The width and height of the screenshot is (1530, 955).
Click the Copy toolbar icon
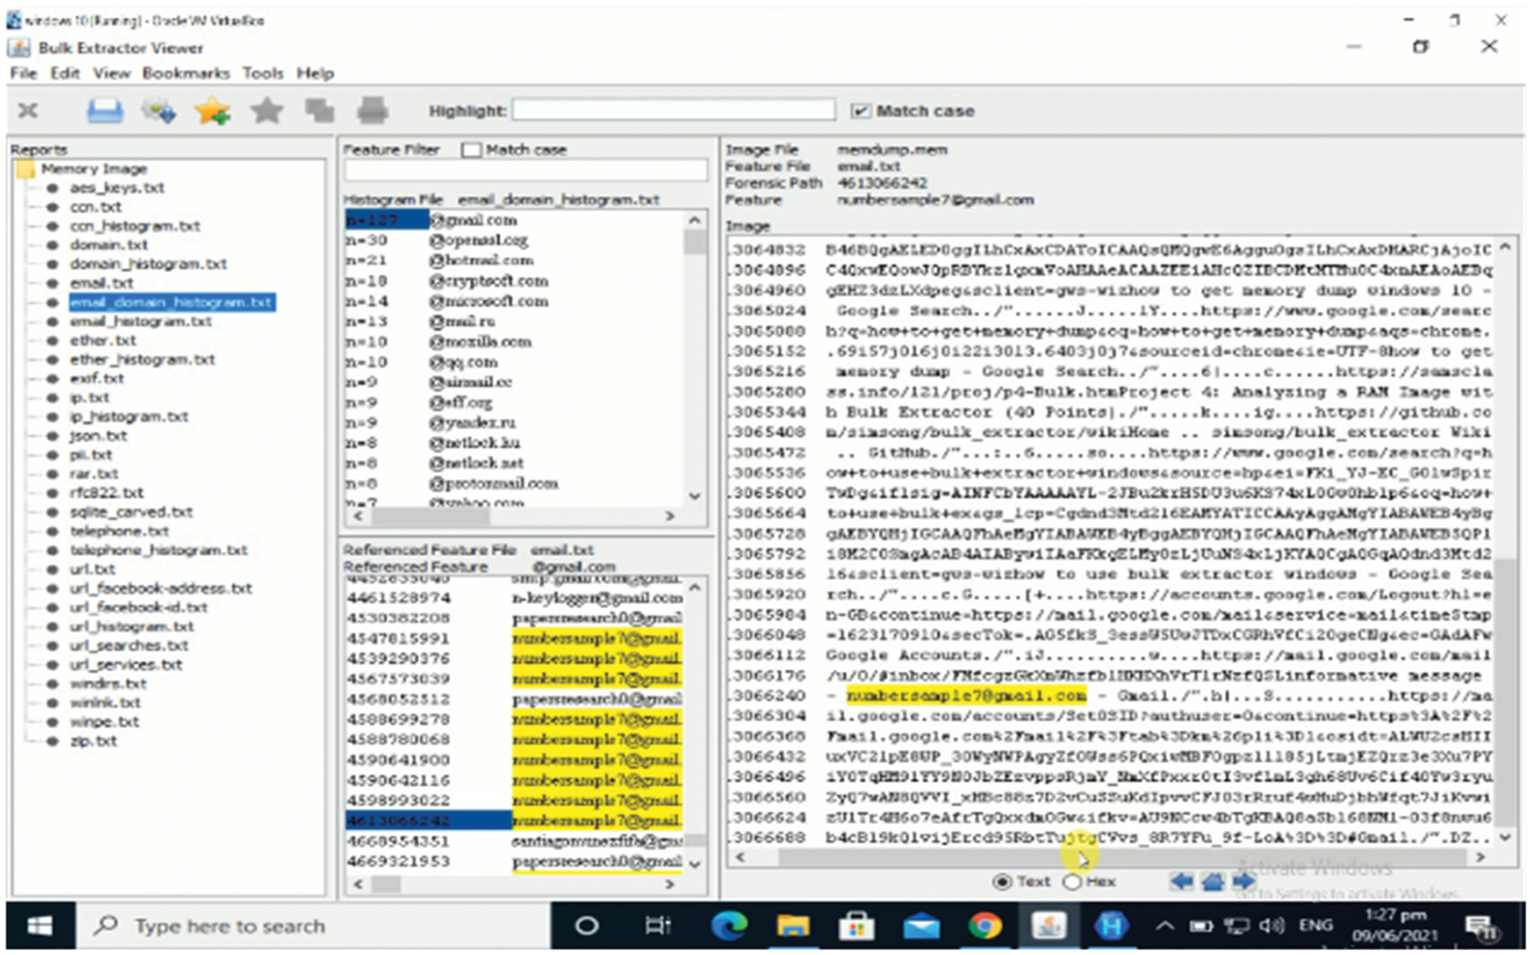(x=319, y=110)
